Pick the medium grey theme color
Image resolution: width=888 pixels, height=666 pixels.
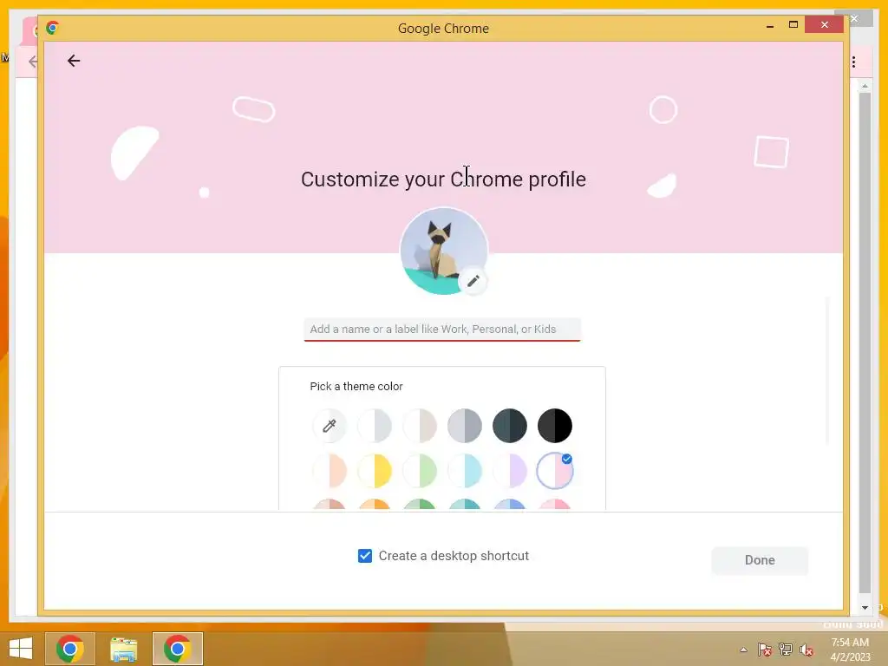[465, 425]
